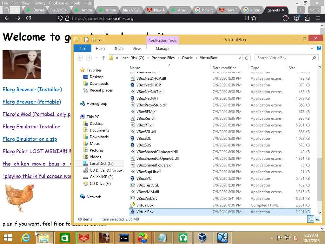The image size is (325, 244).
Task: Switch to details view icon
Action: pyautogui.click(x=311, y=219)
